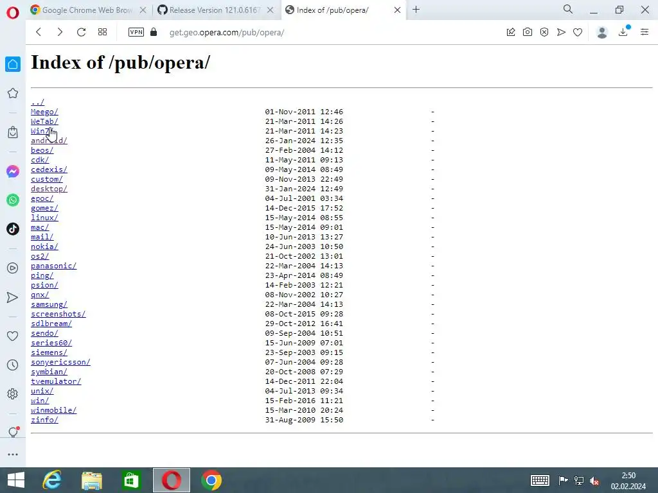This screenshot has width=658, height=493.
Task: Launch Internet Explorer from the taskbar
Action: [52, 480]
